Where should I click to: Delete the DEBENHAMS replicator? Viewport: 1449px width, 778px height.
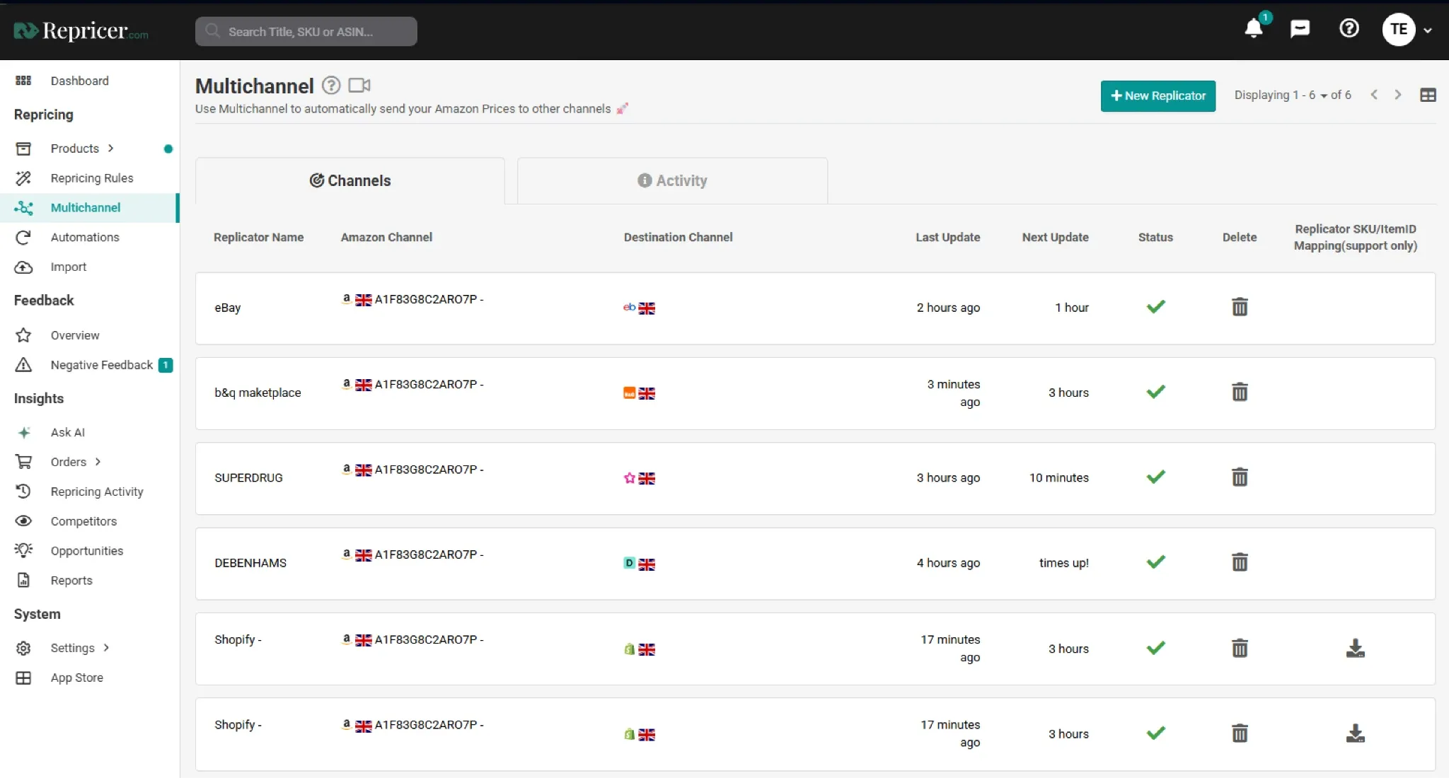[x=1240, y=562]
